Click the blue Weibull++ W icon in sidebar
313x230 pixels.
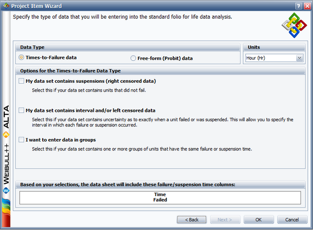[6, 190]
